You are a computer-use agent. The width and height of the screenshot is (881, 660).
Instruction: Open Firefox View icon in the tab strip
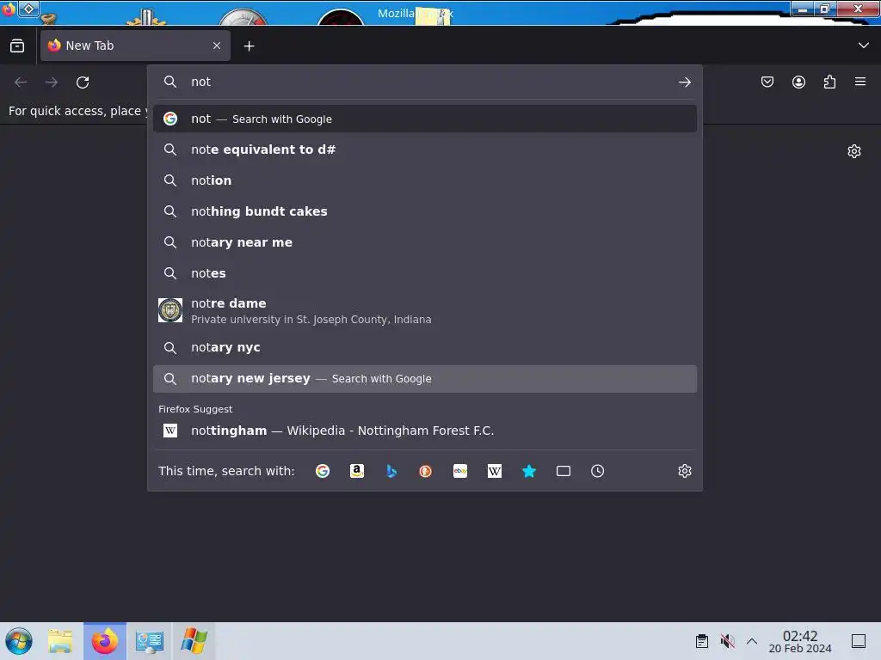17,46
